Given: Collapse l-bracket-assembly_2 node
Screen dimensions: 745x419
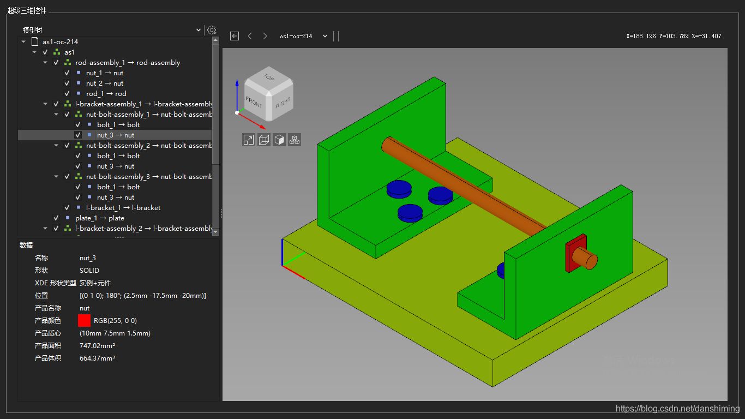Looking at the screenshot, I should click(45, 229).
